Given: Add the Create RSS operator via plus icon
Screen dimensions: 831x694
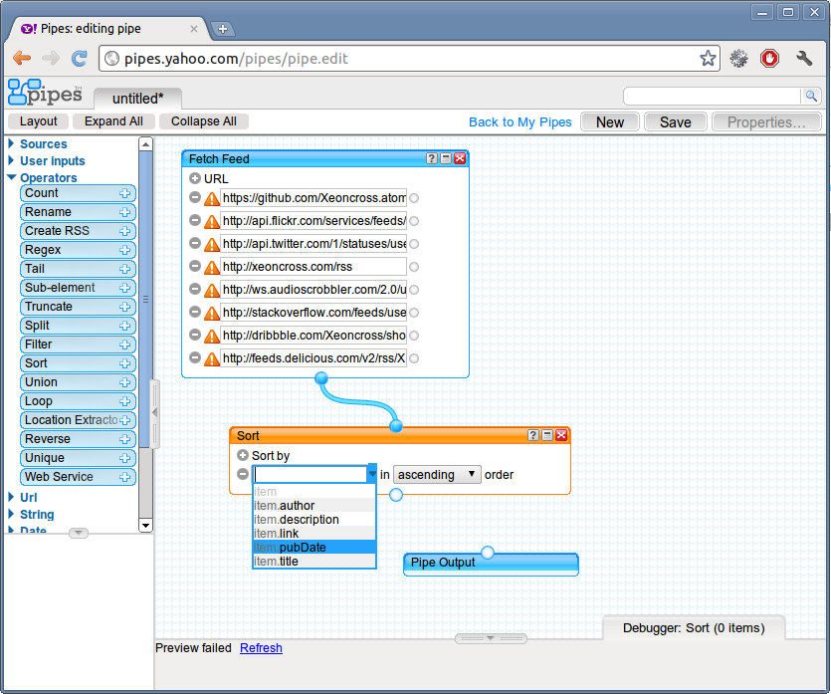Looking at the screenshot, I should (x=125, y=231).
